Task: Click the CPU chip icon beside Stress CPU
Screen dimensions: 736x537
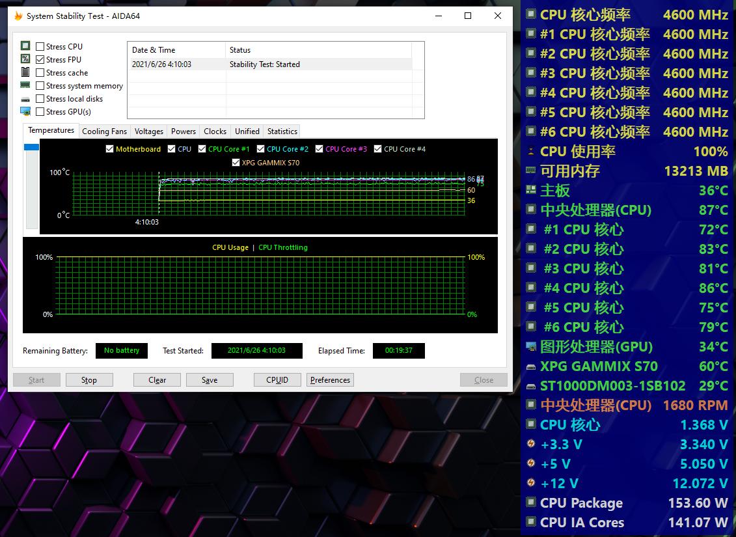Action: pos(25,46)
